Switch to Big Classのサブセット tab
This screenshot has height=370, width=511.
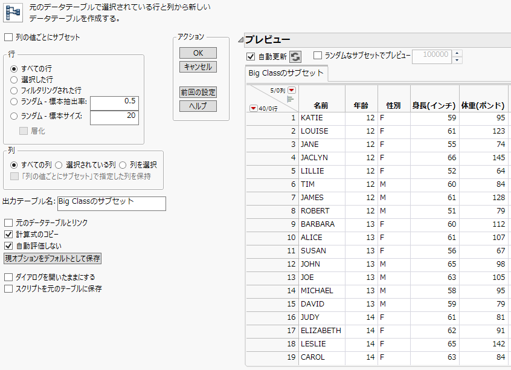[x=287, y=74]
